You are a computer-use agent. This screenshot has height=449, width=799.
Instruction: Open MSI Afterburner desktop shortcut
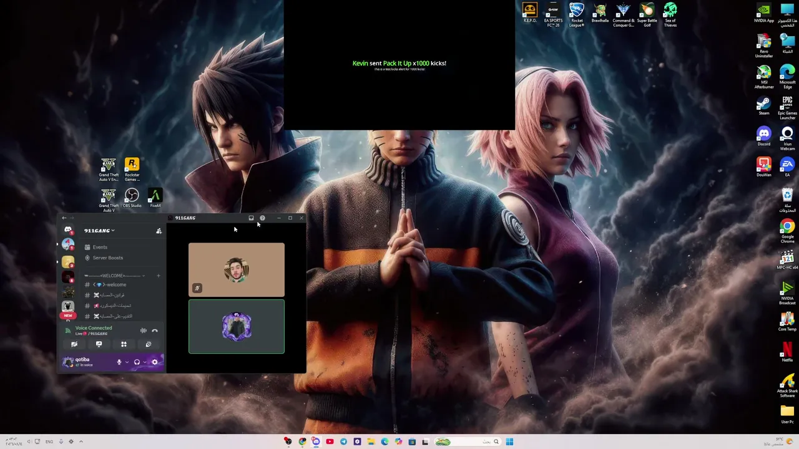(764, 76)
